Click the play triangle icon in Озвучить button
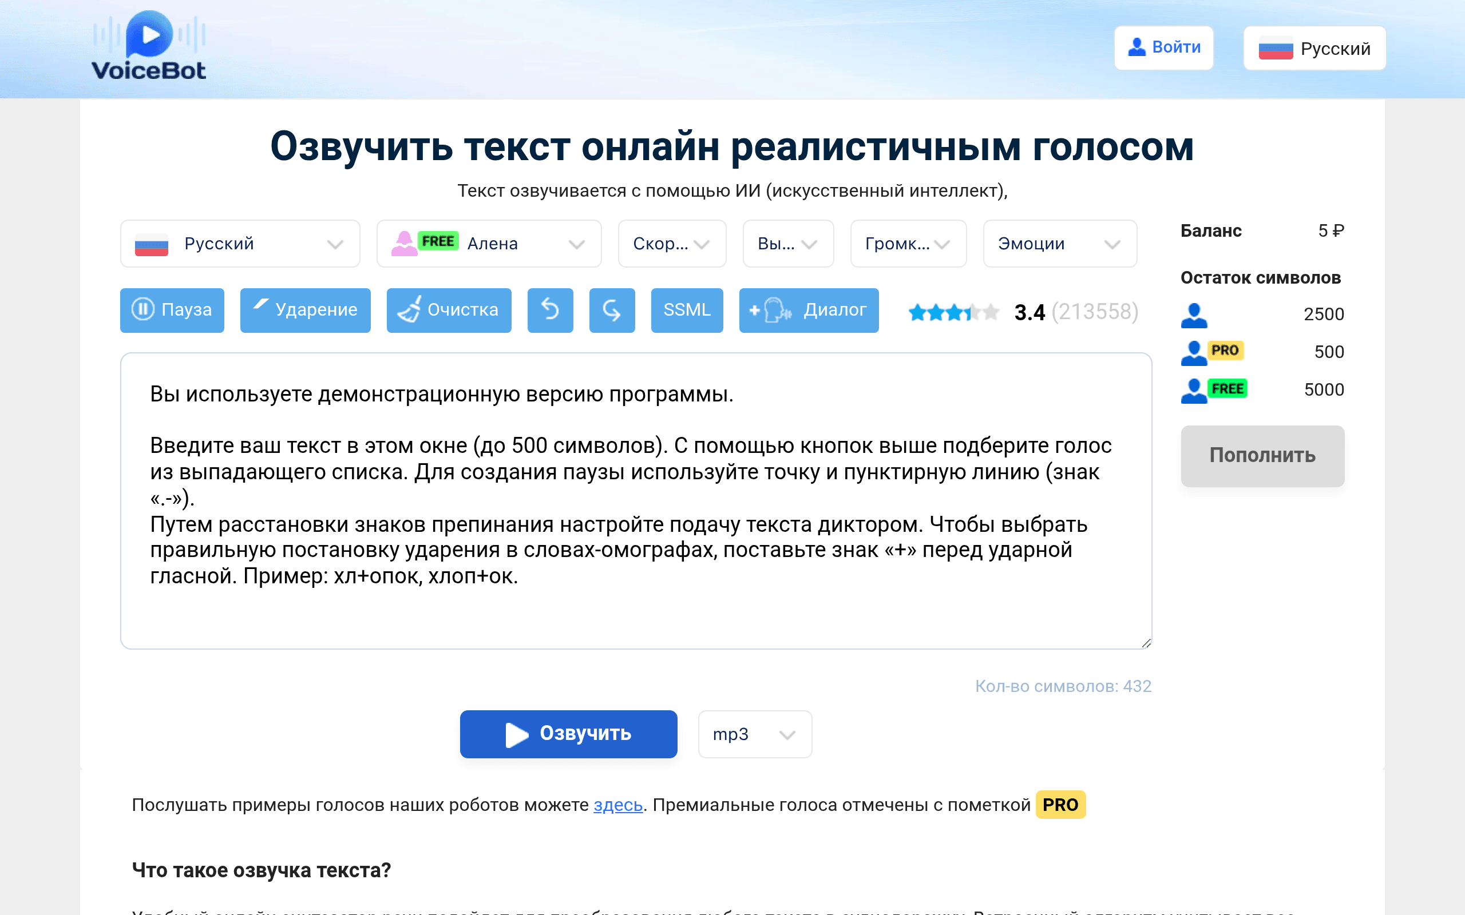1465x915 pixels. click(x=516, y=735)
